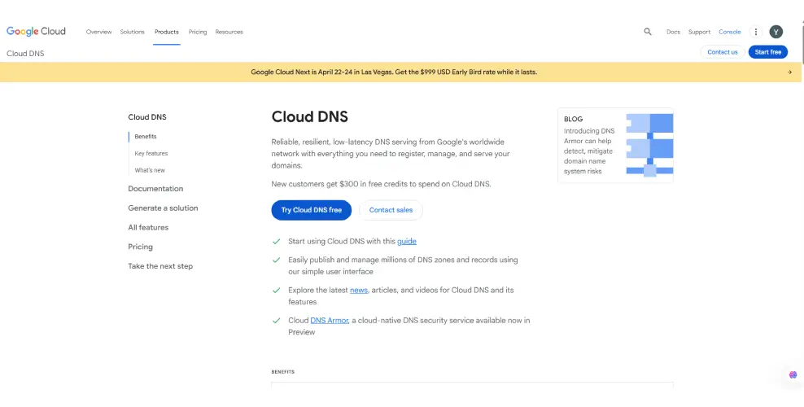Click the Google Cloud logo
The image size is (804, 407).
tap(36, 32)
